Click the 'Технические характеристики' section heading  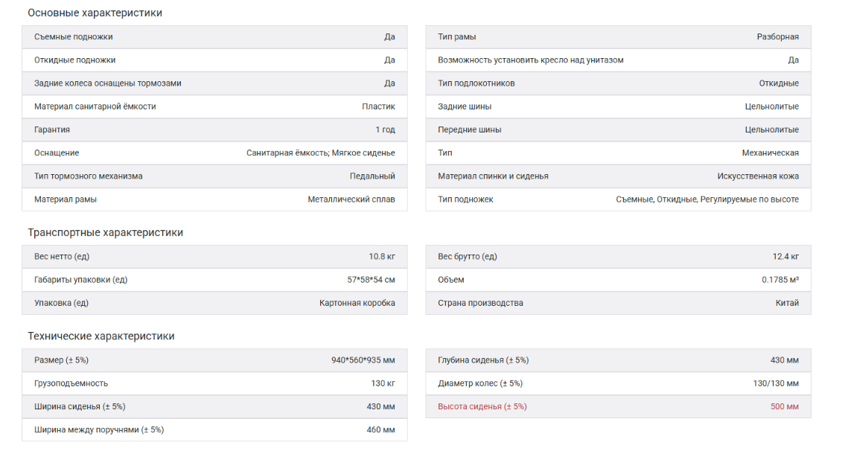101,336
